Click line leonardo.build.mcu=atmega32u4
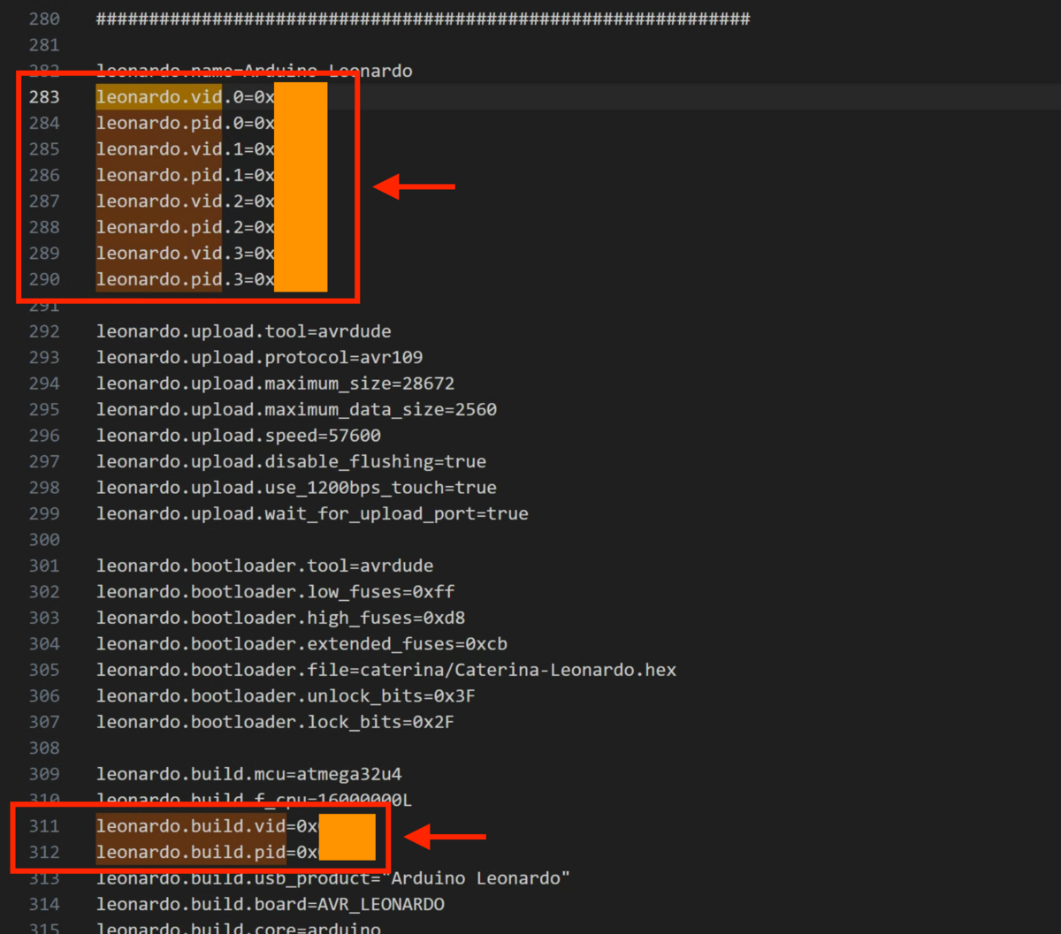 [x=249, y=774]
